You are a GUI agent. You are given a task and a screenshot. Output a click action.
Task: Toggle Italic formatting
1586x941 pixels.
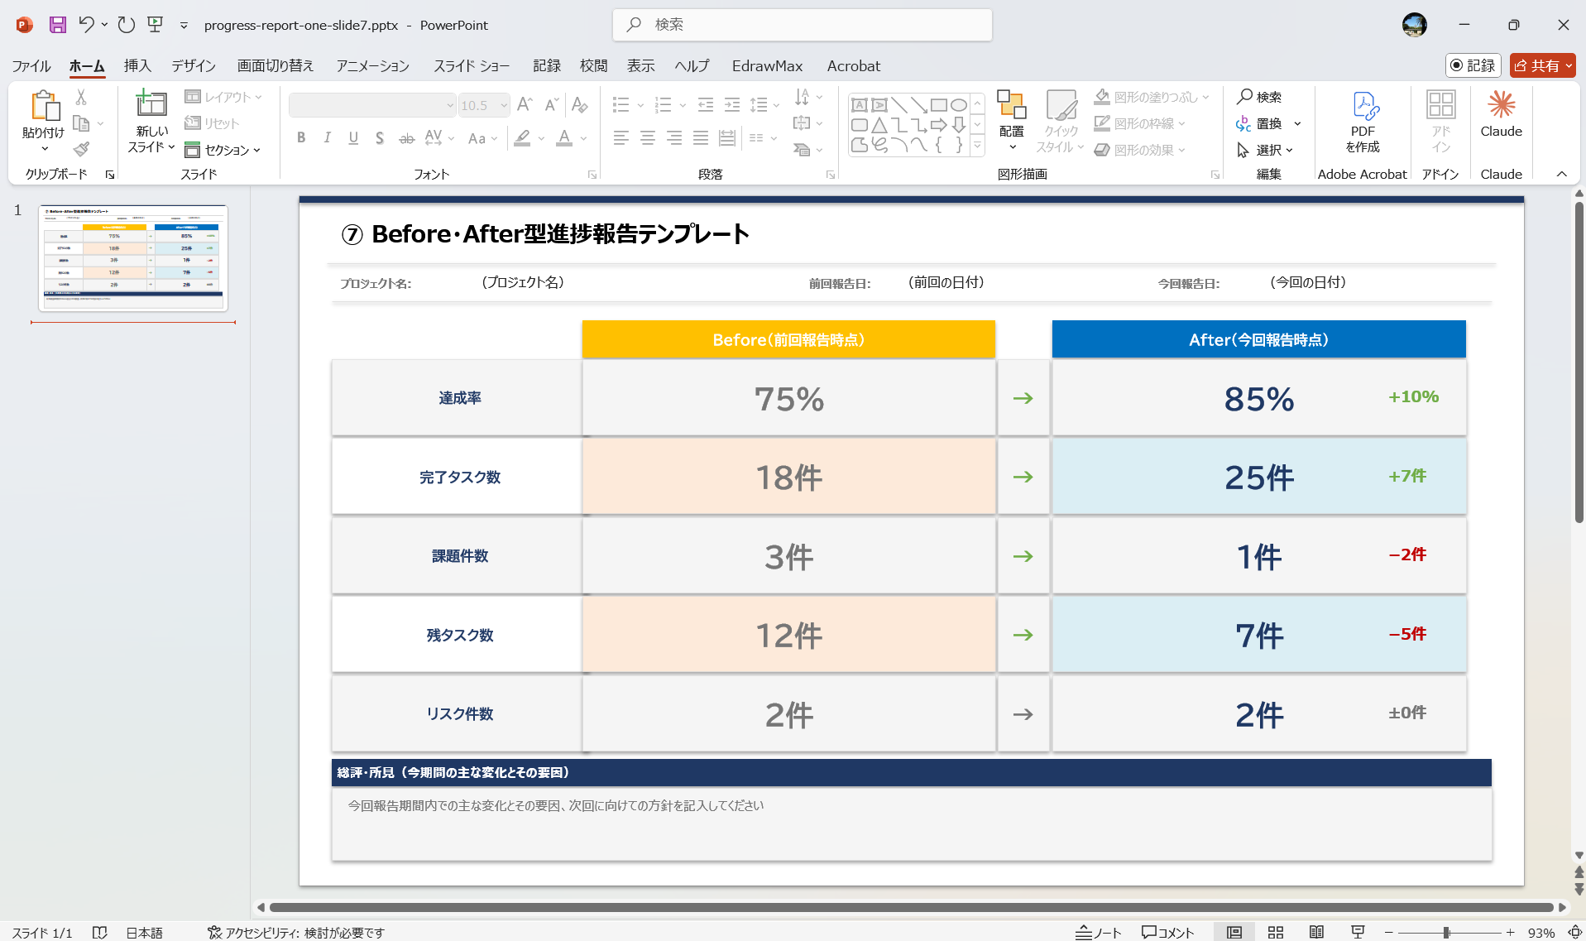328,138
